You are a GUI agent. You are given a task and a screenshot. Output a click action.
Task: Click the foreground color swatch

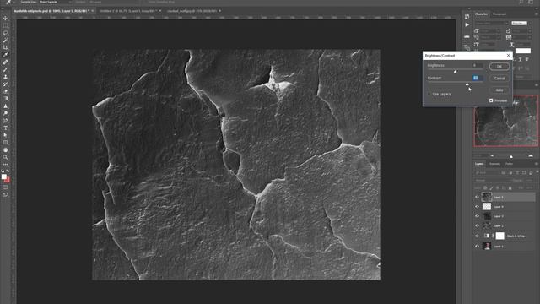[3, 176]
